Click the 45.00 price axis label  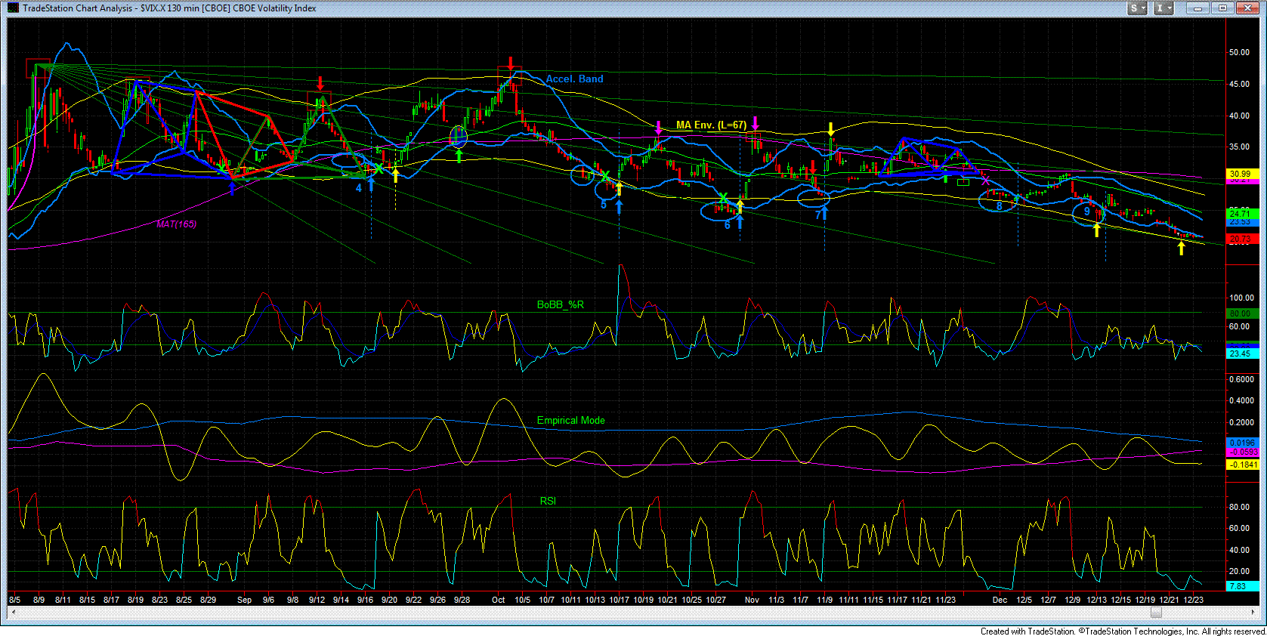(1239, 85)
